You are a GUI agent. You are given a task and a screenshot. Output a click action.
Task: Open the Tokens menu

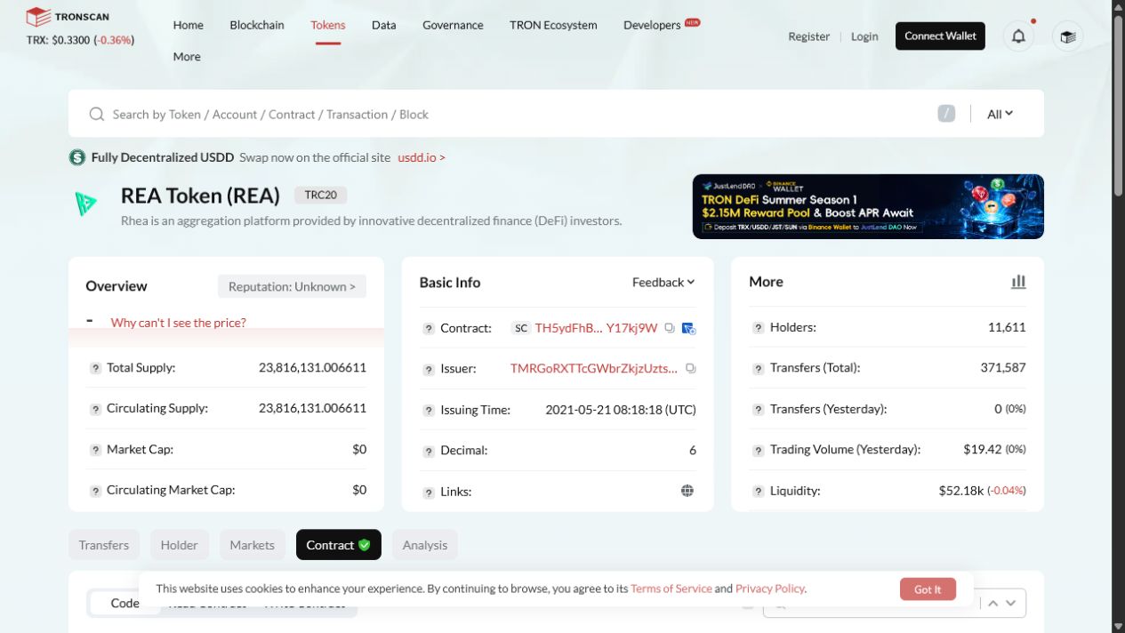pyautogui.click(x=328, y=25)
